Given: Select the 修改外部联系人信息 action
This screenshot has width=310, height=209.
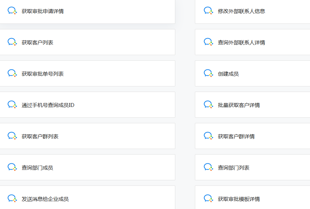Looking at the screenshot, I should pyautogui.click(x=252, y=11).
